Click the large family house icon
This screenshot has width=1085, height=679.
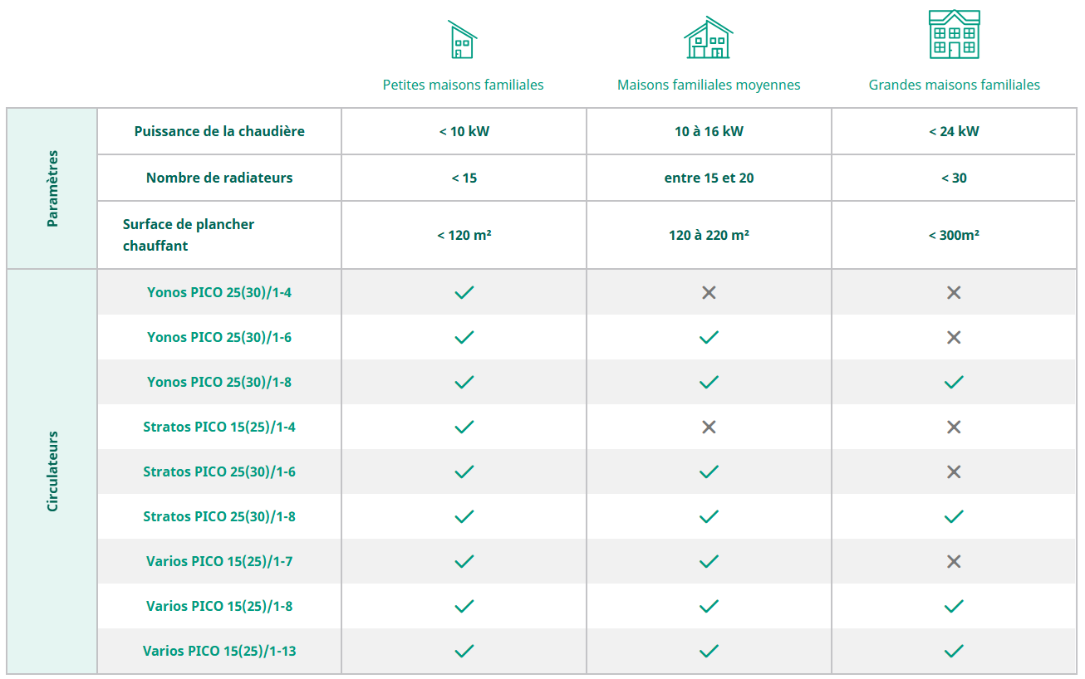954,35
